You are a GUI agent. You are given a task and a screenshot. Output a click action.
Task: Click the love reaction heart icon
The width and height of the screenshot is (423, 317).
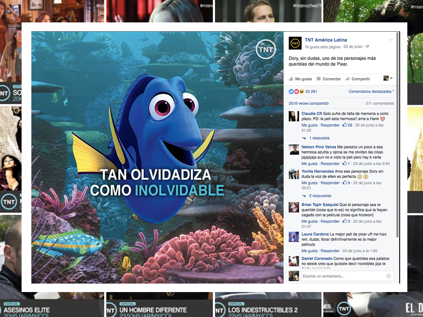pos(296,92)
